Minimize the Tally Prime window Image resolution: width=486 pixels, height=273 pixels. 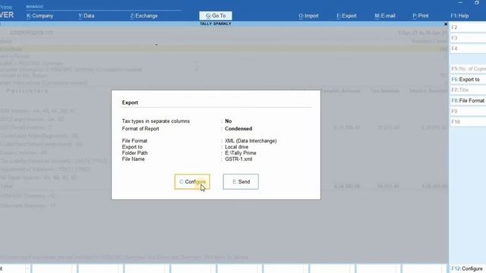pyautogui.click(x=460, y=2)
